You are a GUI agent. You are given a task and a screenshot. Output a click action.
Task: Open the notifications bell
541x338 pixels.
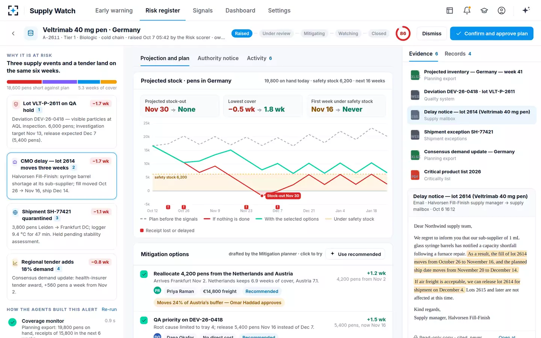(467, 11)
